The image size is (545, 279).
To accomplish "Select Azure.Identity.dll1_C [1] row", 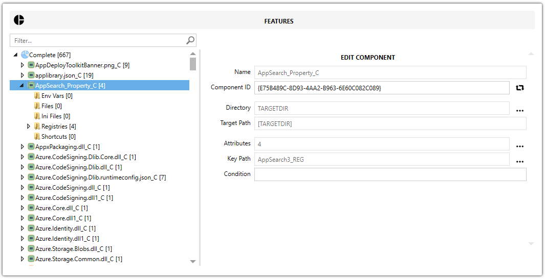I will pos(67,238).
